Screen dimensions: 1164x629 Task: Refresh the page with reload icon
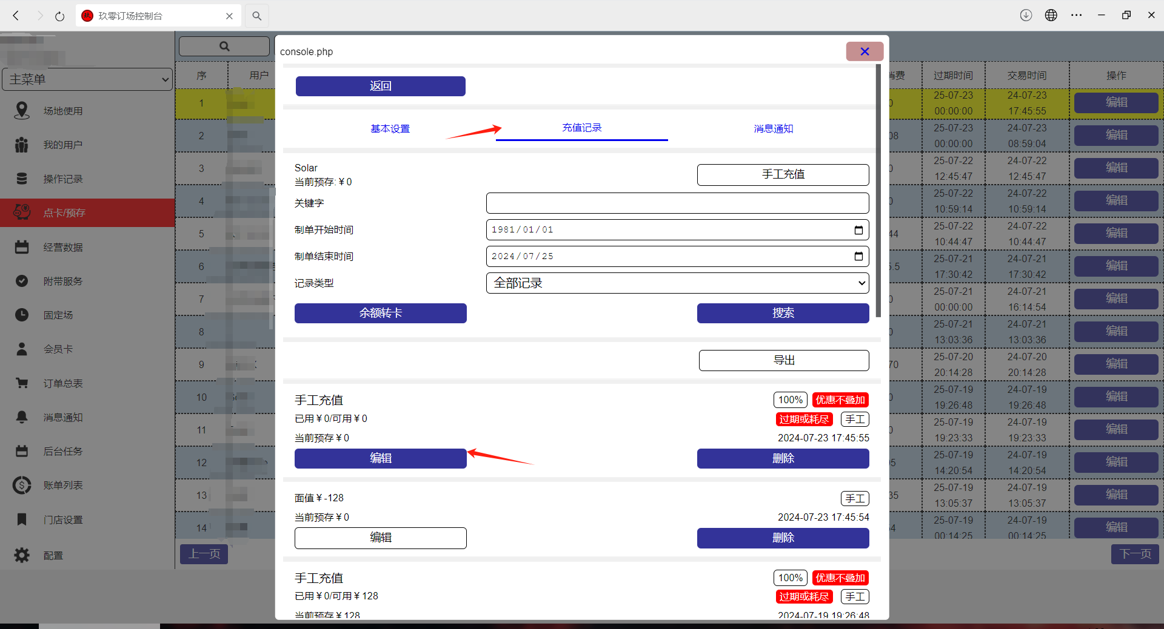click(59, 16)
